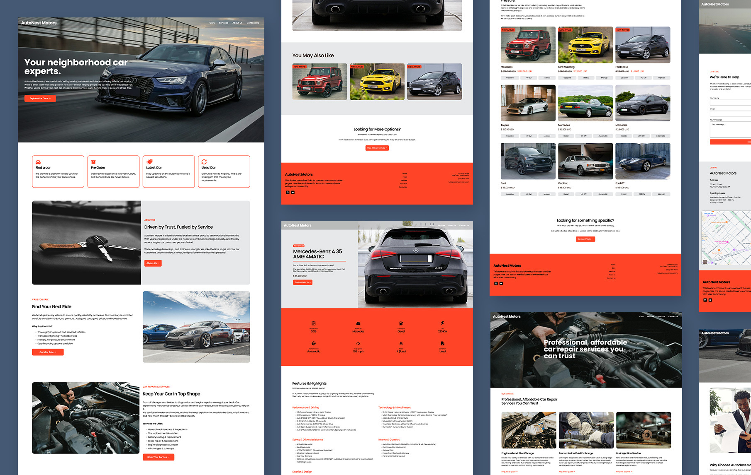Click the Technology & Infotainment section heading

395,407
